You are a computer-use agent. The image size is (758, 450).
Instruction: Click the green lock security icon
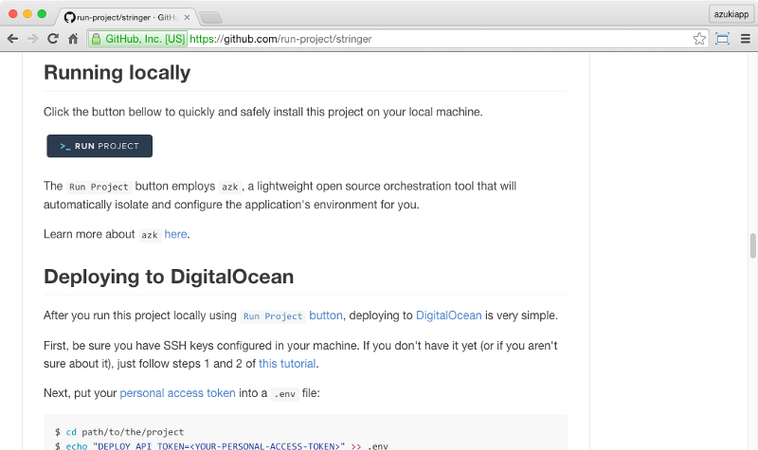click(97, 39)
